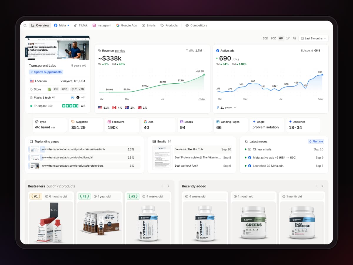Click the Revenue coins icon
This screenshot has width=353, height=265.
point(99,51)
